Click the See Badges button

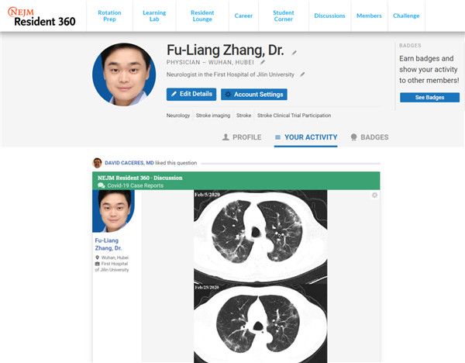[429, 98]
